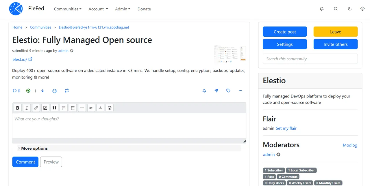Viewport: 370px width, 186px height.
Task: Toggle dark mode with the moon icon
Action: click(350, 9)
